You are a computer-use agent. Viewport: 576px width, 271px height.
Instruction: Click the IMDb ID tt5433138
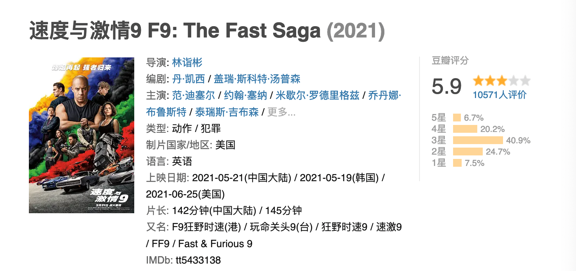[196, 260]
